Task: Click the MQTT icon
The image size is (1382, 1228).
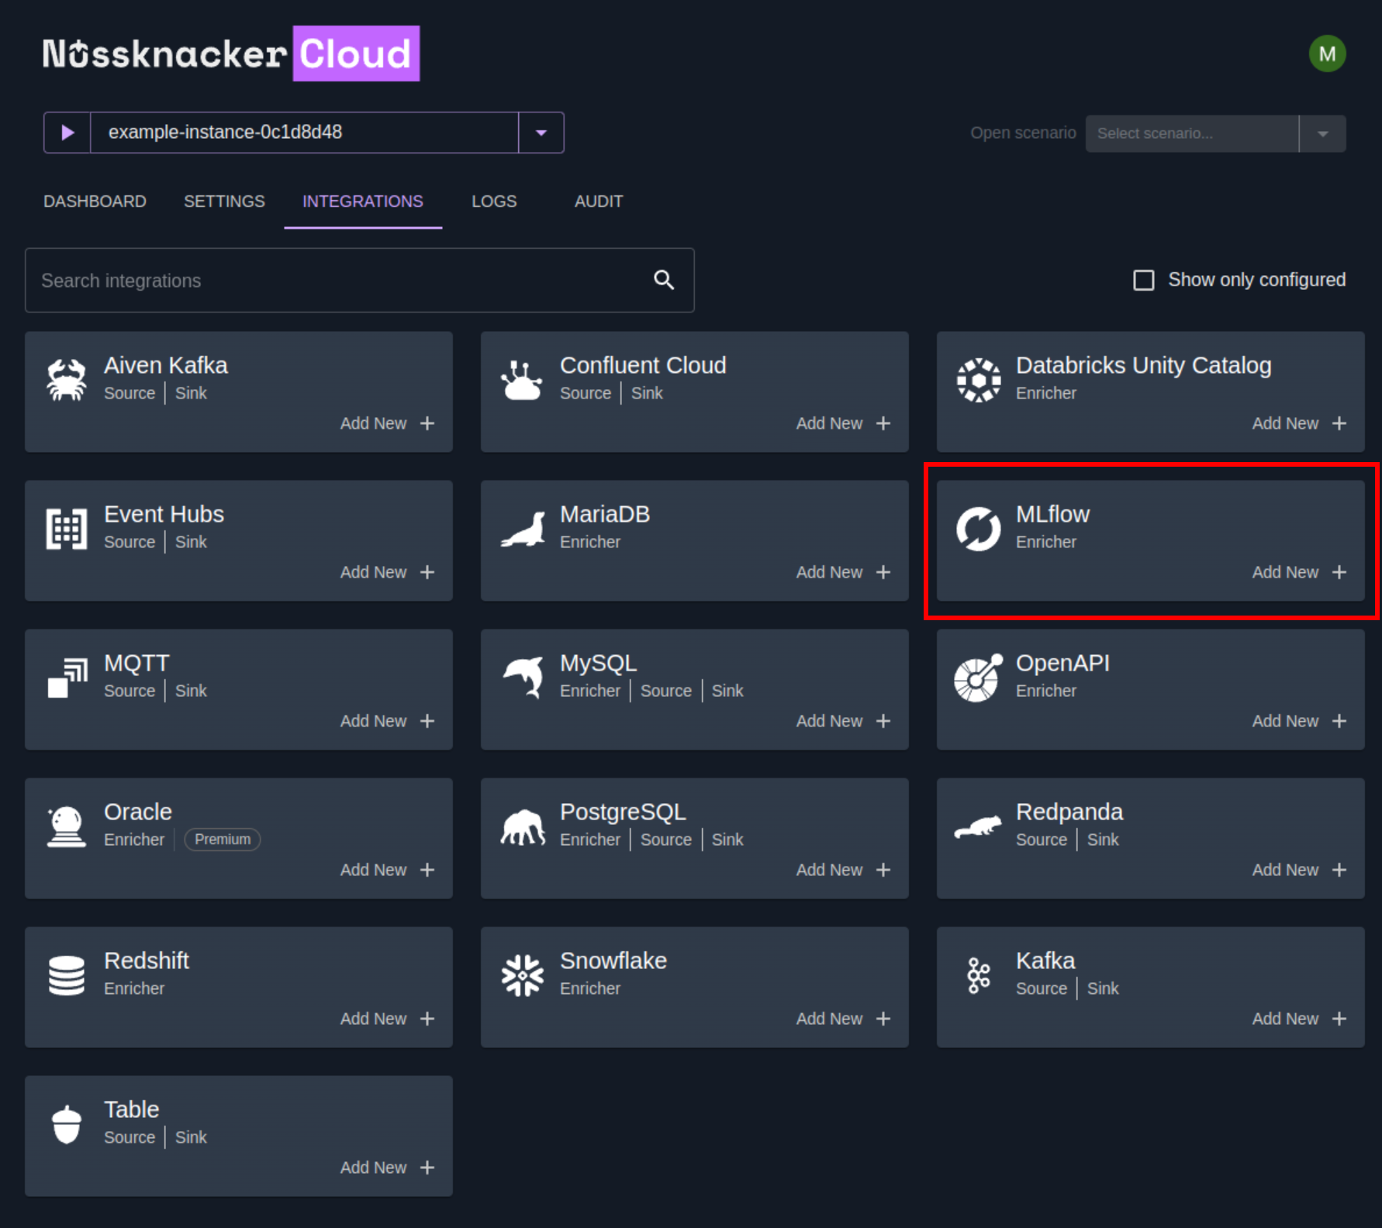Action: pos(67,678)
